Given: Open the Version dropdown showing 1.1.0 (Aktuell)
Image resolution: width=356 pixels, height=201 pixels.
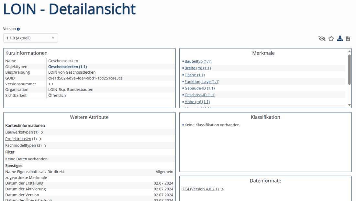Looking at the screenshot, I should 31,38.
